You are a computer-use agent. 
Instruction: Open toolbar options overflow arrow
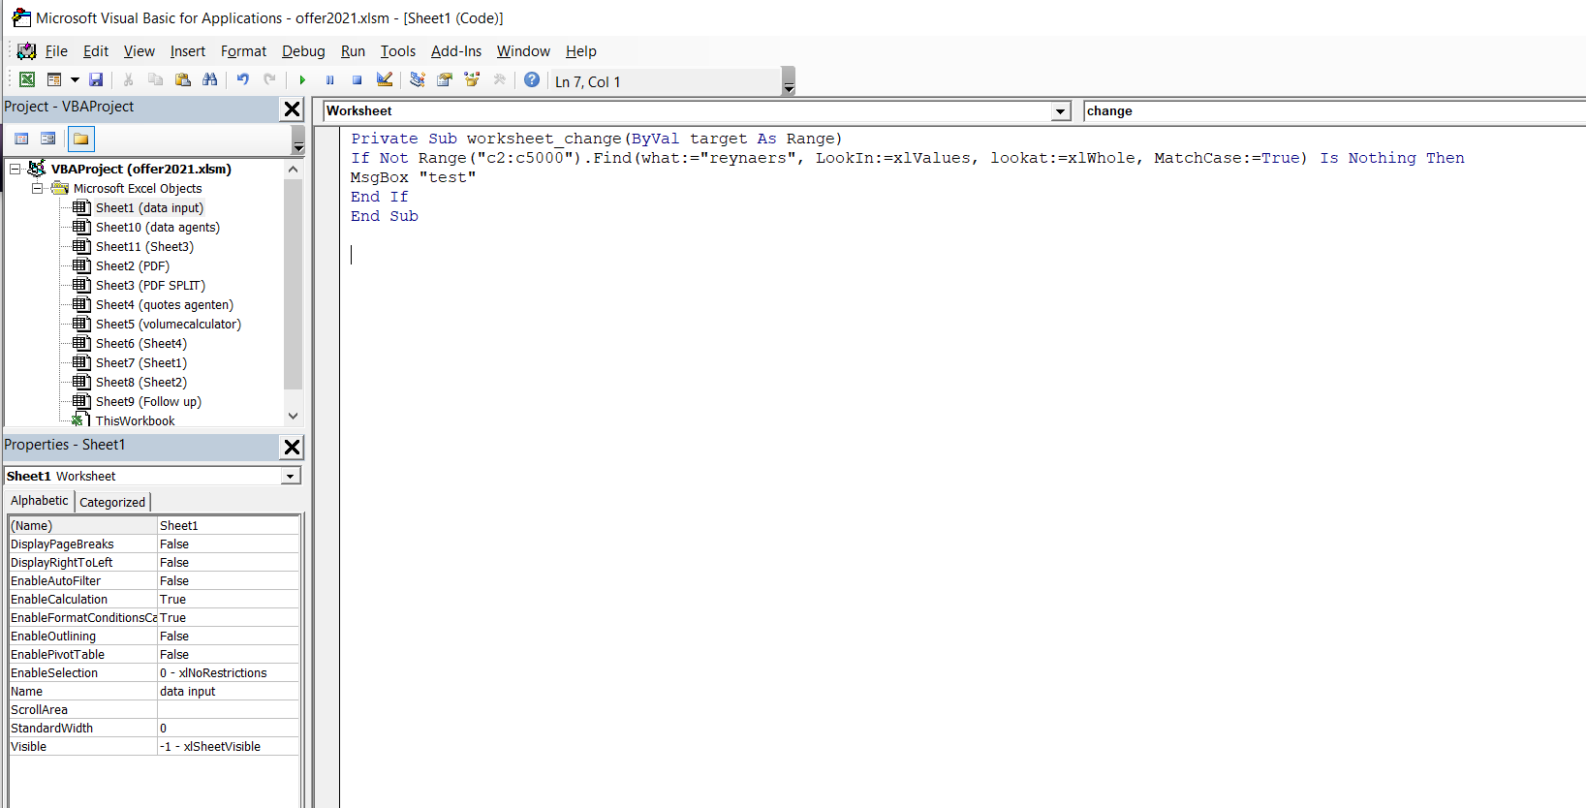[x=789, y=81]
